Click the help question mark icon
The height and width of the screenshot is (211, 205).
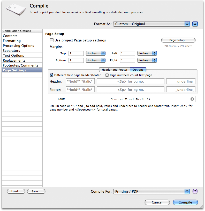[195, 191]
